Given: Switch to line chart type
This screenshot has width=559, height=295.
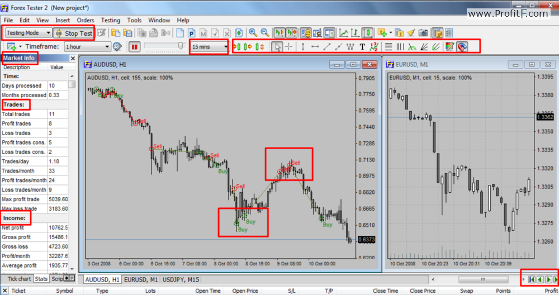Looking at the screenshot, I should [x=343, y=33].
